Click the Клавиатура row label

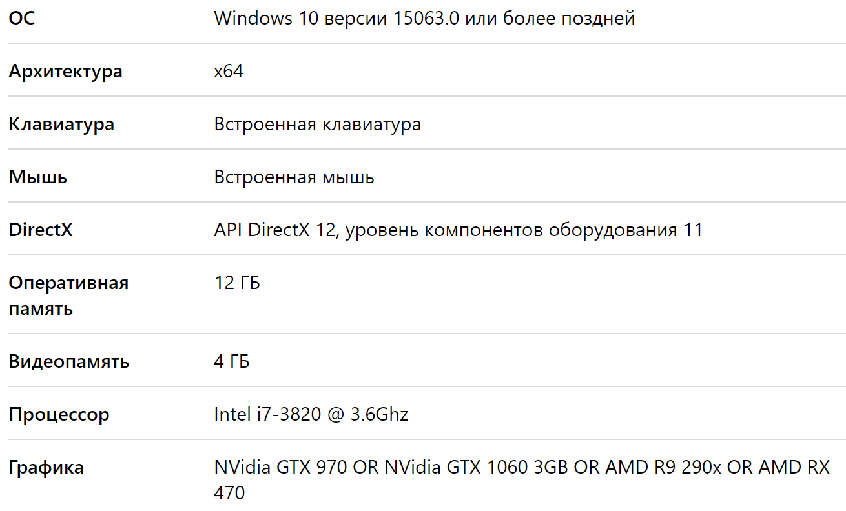pyautogui.click(x=61, y=125)
